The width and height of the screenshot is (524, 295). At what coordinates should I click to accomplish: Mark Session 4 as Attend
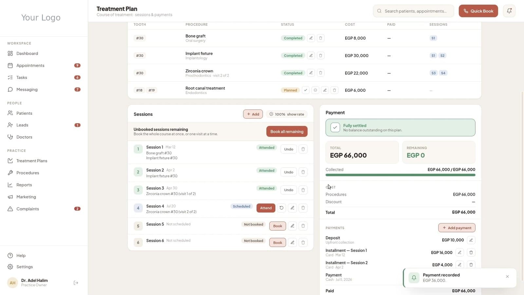266,208
